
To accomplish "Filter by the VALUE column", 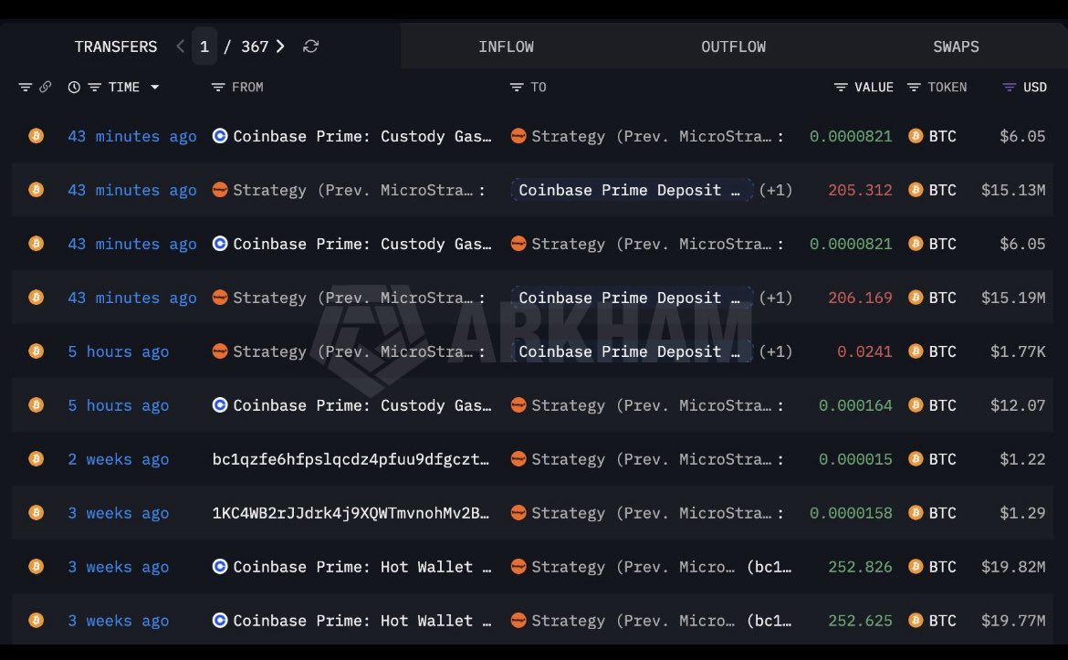I will (x=842, y=88).
